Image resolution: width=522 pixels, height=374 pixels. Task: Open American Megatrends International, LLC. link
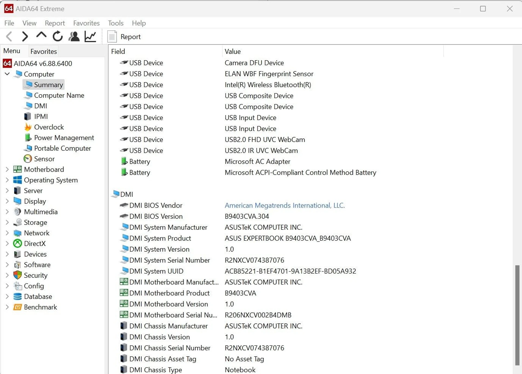pyautogui.click(x=285, y=205)
